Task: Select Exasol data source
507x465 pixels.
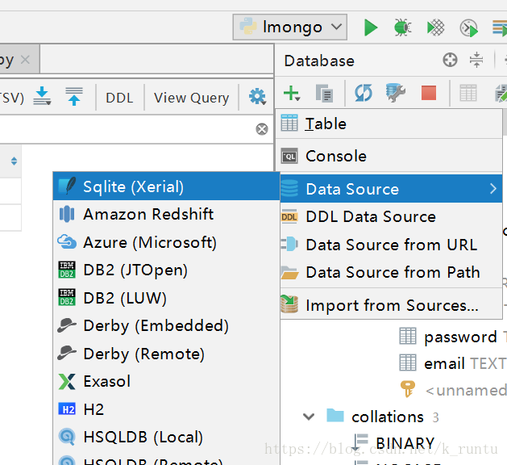Action: tap(167, 381)
